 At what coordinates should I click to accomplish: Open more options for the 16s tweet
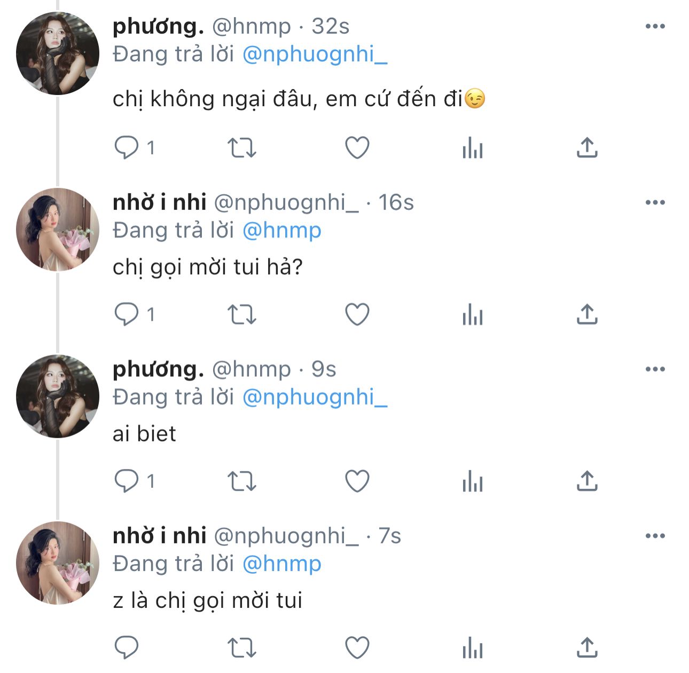[655, 202]
